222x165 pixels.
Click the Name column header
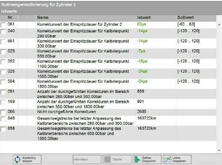43,17
